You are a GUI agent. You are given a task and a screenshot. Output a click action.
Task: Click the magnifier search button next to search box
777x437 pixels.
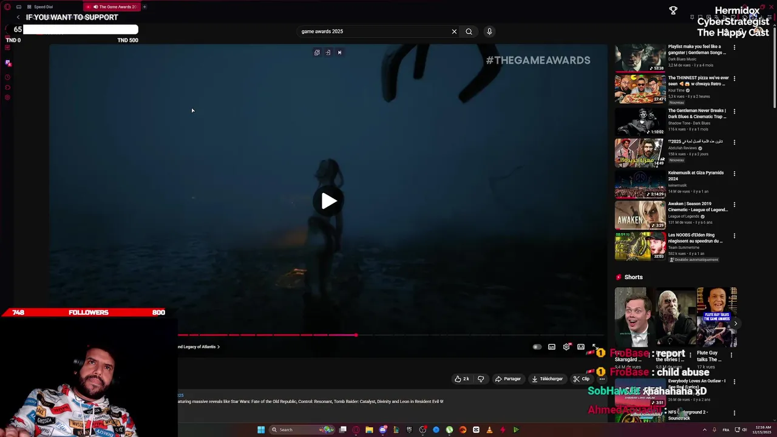[469, 32]
